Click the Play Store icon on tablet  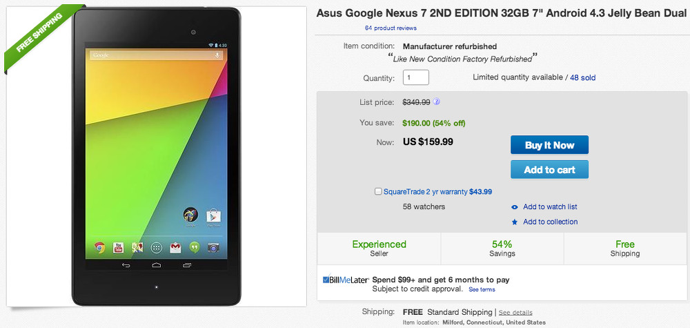point(213,215)
